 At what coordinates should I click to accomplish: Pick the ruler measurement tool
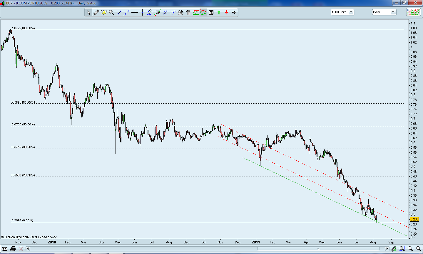tap(96, 12)
